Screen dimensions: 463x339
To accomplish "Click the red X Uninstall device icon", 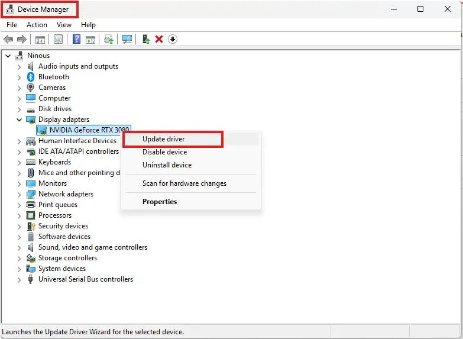I will [159, 39].
